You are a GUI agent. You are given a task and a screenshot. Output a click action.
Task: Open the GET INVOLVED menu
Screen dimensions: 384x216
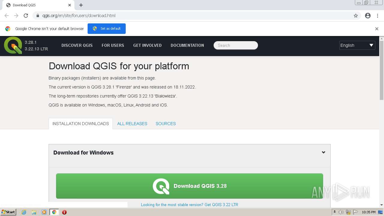tap(147, 45)
